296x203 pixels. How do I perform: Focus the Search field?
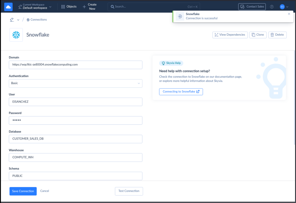click(154, 7)
